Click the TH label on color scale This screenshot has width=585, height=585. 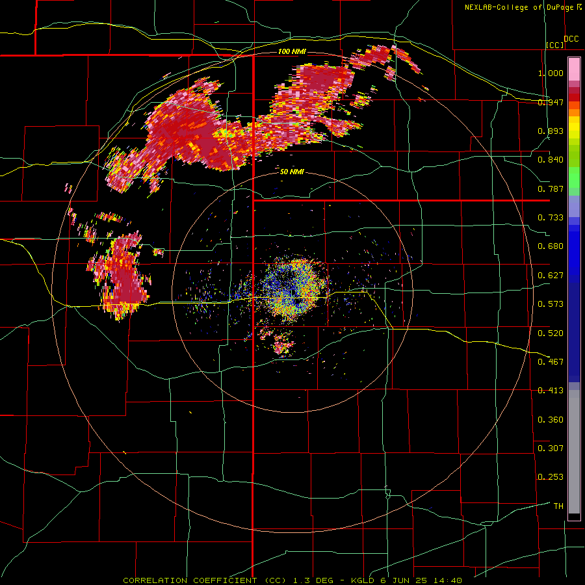point(558,506)
